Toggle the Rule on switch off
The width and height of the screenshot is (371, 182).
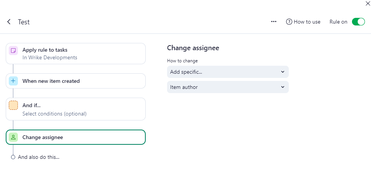[358, 22]
